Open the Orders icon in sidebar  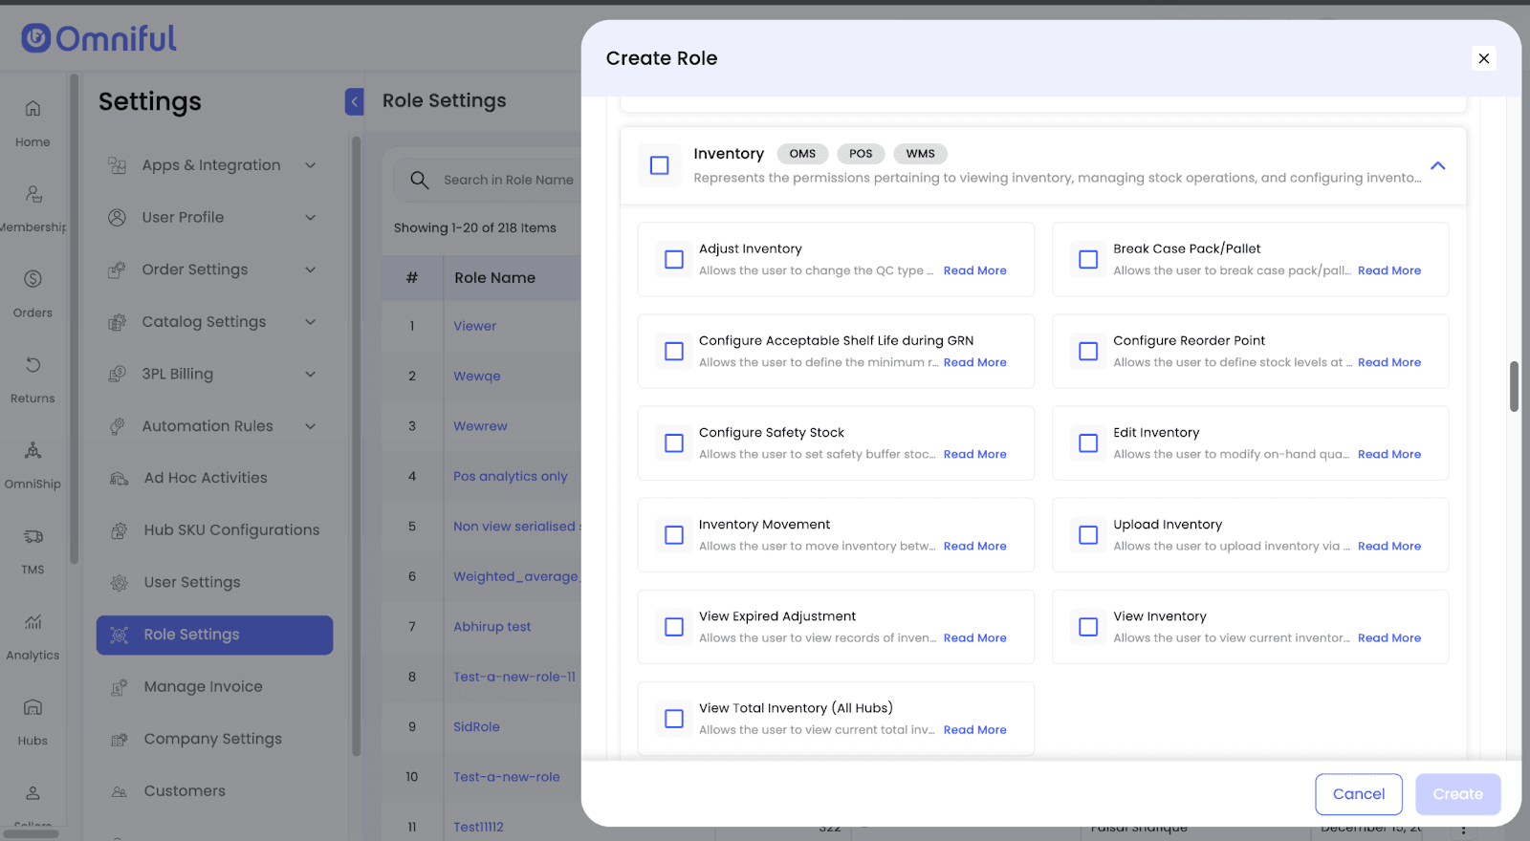click(x=33, y=279)
